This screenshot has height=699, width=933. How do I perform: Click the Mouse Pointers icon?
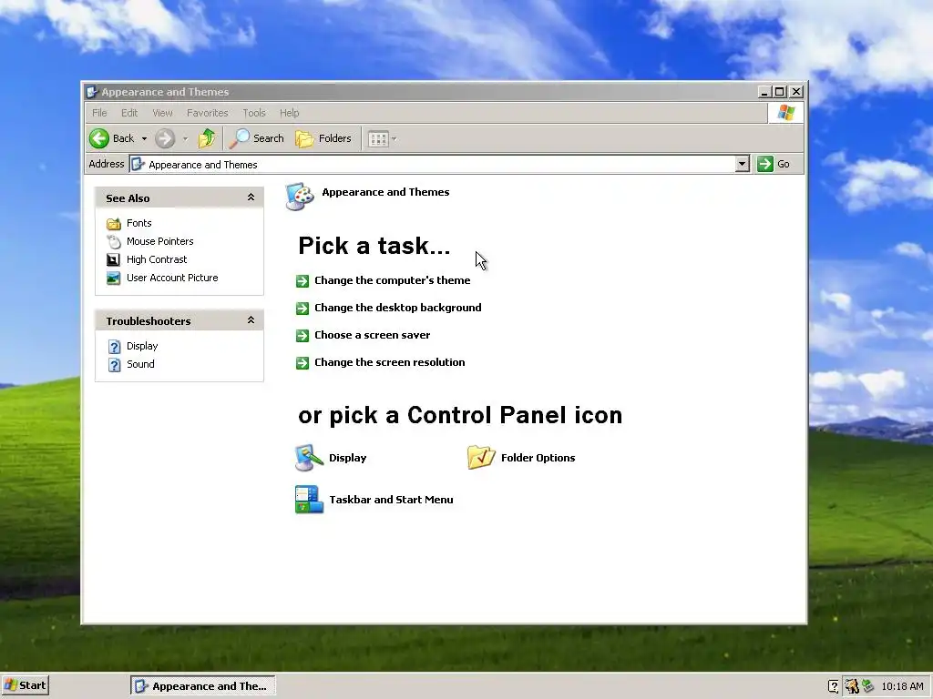(114, 241)
